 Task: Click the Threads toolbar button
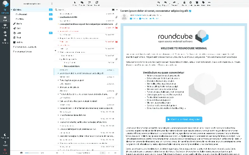pos(82,3)
